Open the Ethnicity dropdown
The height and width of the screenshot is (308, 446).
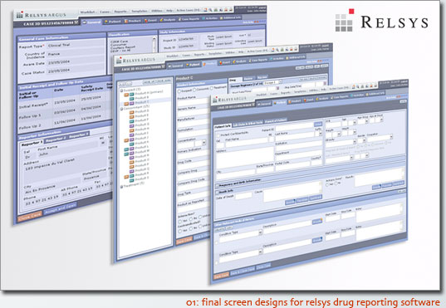pyautogui.click(x=355, y=142)
